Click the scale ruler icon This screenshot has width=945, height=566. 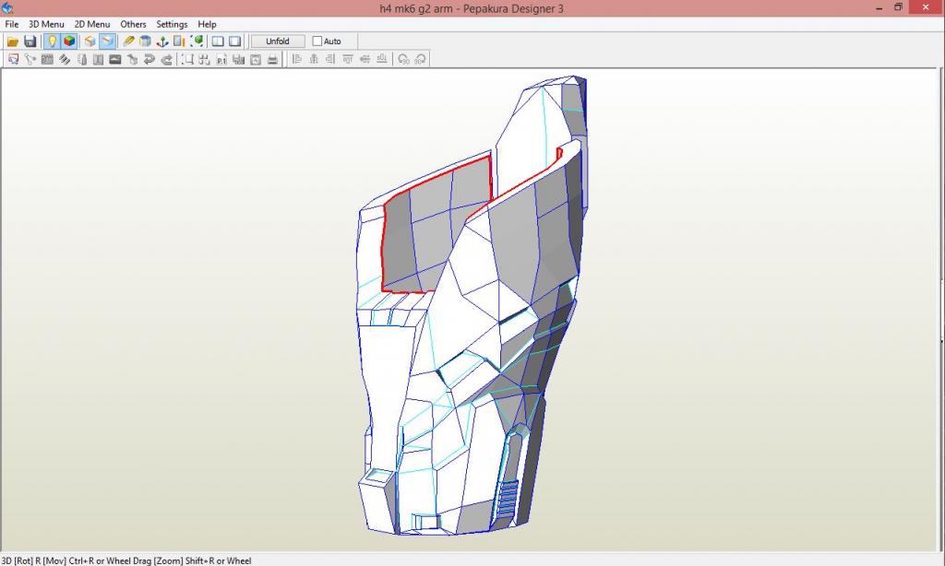179,41
